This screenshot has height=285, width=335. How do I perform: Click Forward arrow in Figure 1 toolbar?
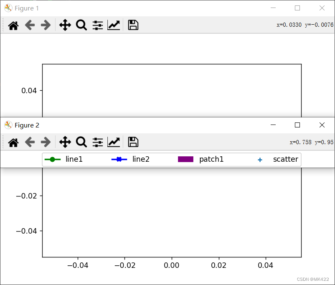[46, 25]
